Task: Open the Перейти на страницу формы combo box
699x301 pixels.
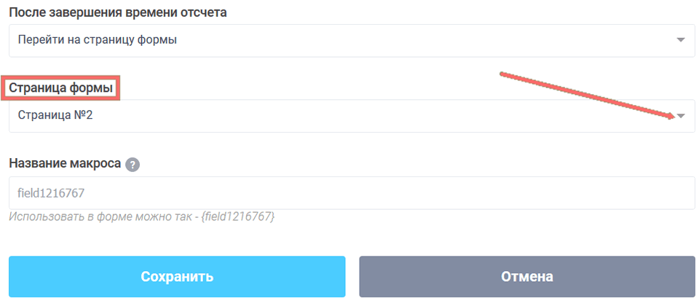Action: coord(349,39)
